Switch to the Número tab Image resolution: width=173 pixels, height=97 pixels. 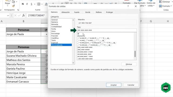(x=54, y=12)
